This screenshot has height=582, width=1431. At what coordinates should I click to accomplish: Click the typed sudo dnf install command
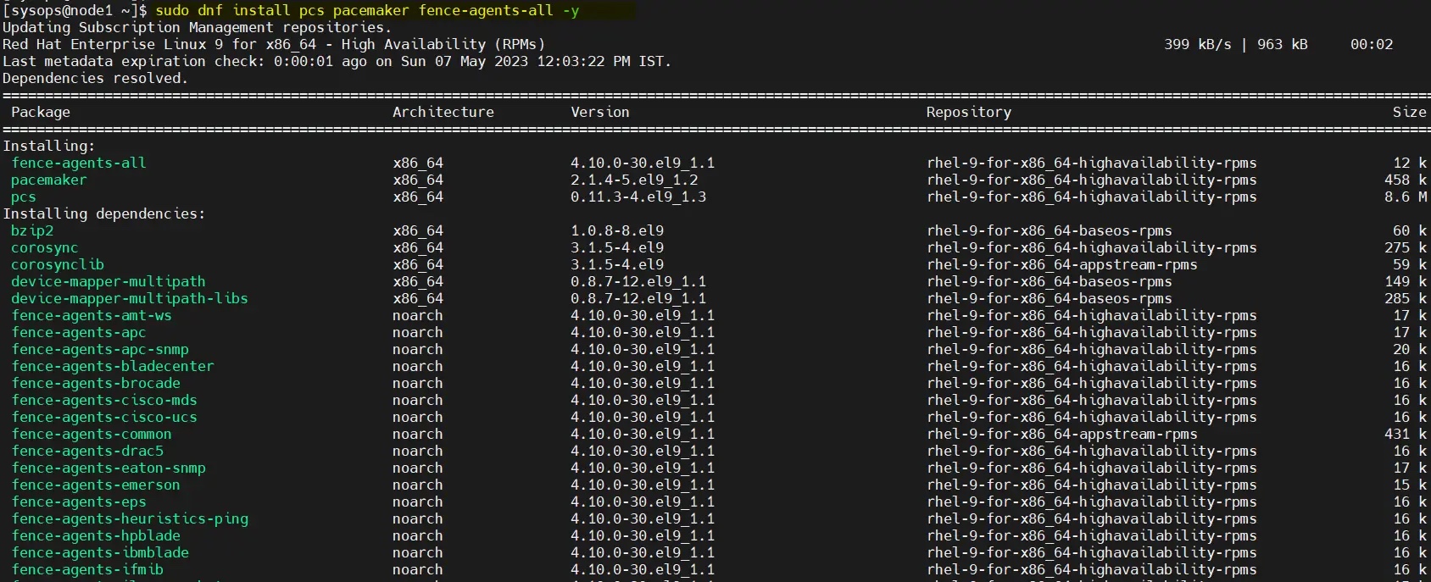click(x=367, y=10)
